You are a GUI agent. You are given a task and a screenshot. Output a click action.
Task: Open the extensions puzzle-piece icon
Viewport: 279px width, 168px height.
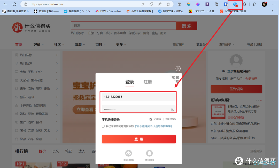244,4
